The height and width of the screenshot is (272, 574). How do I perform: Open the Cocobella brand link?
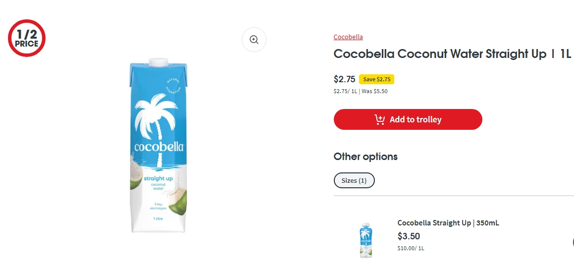(x=348, y=37)
